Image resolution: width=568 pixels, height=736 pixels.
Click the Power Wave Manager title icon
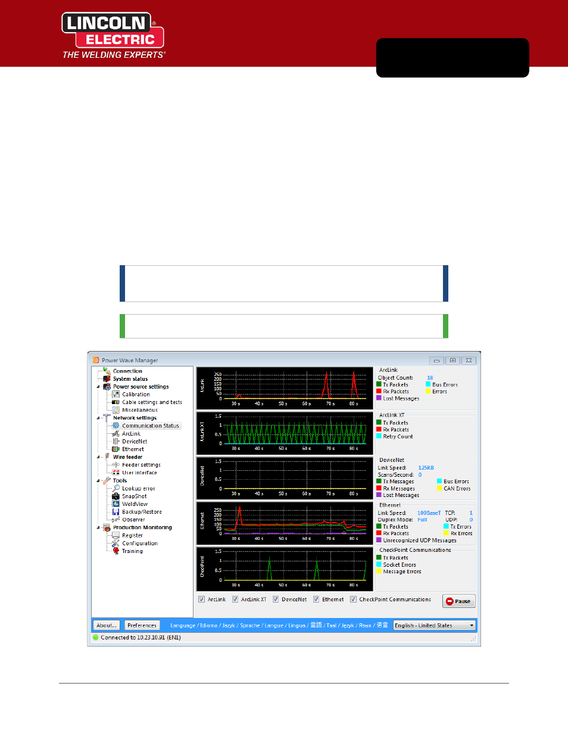(x=96, y=360)
